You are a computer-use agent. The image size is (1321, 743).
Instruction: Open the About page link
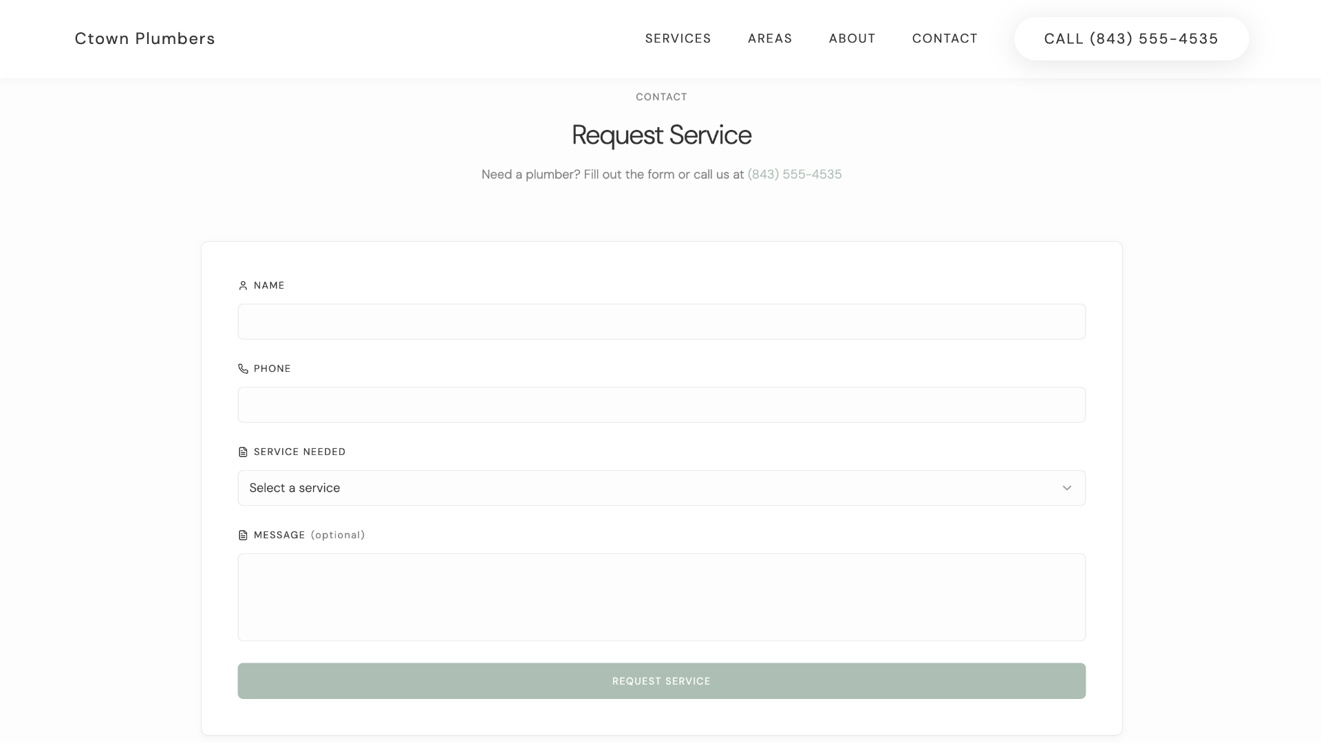(852, 38)
